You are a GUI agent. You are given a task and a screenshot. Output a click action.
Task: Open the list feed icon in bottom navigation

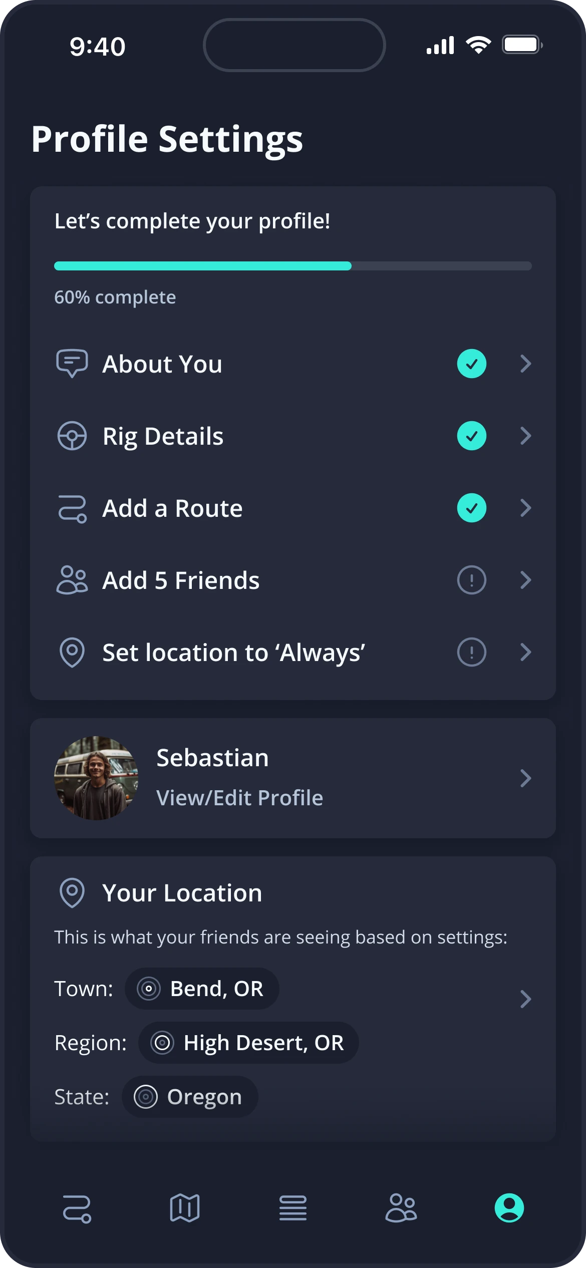pyautogui.click(x=293, y=1208)
